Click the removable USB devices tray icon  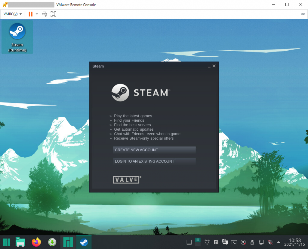tap(252, 242)
